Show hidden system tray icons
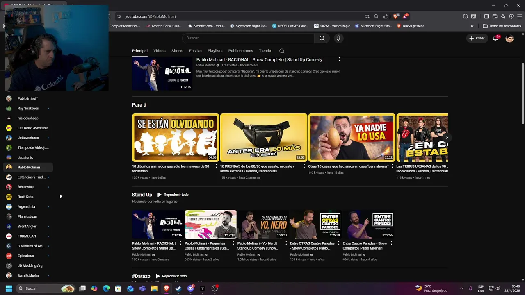The width and height of the screenshot is (525, 295). [461, 288]
